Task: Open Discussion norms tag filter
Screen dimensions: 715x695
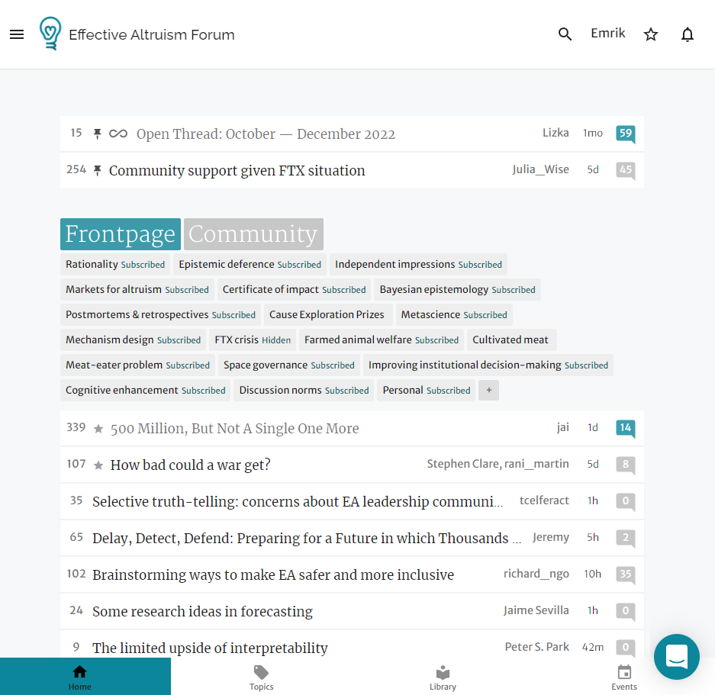Action: pyautogui.click(x=304, y=391)
